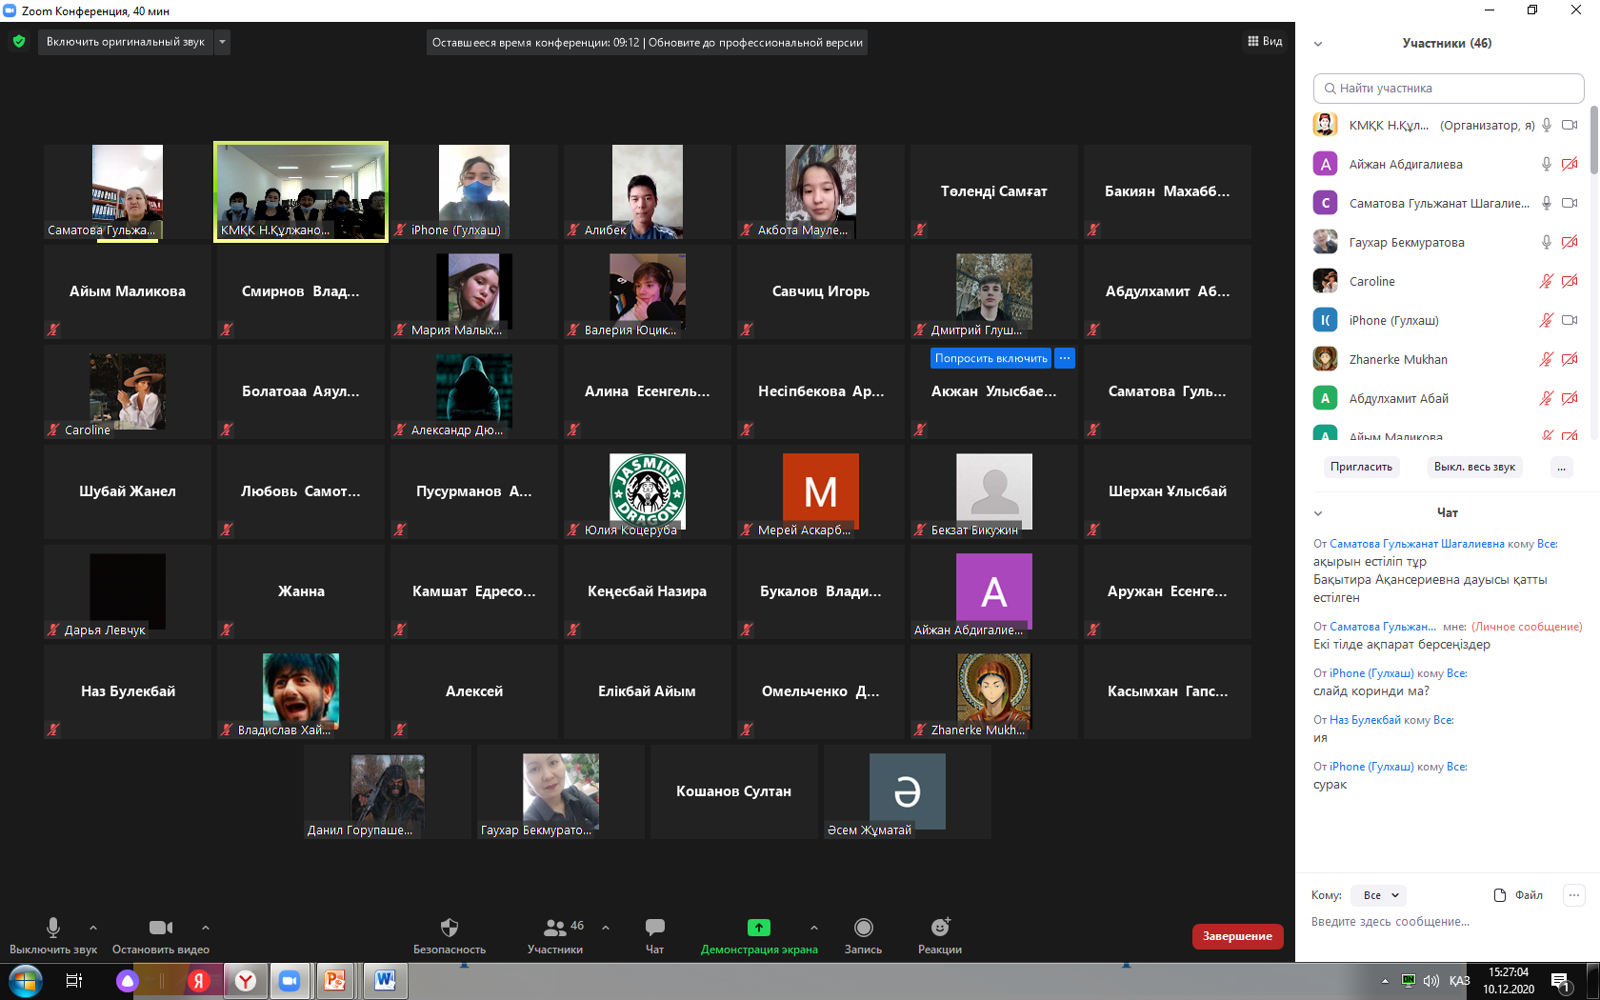Open Reactions (Реакции) smiley icon

[x=940, y=928]
